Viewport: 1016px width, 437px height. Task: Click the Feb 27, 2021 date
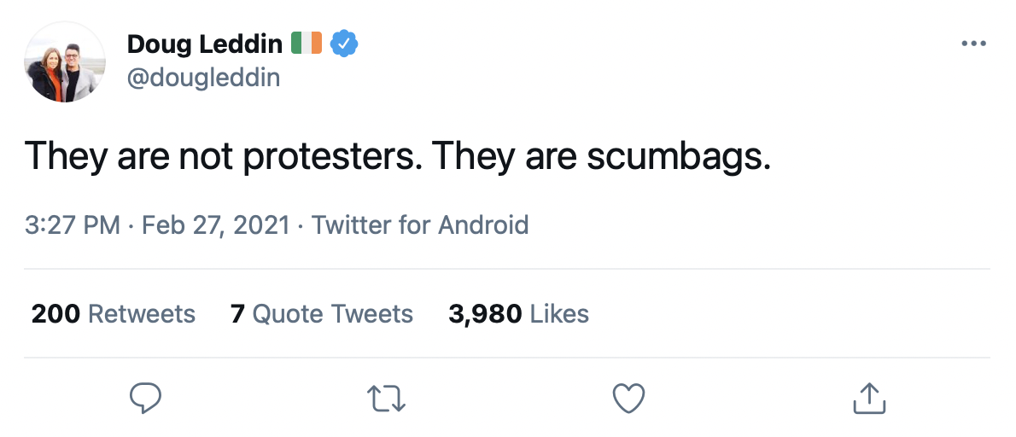pos(215,225)
